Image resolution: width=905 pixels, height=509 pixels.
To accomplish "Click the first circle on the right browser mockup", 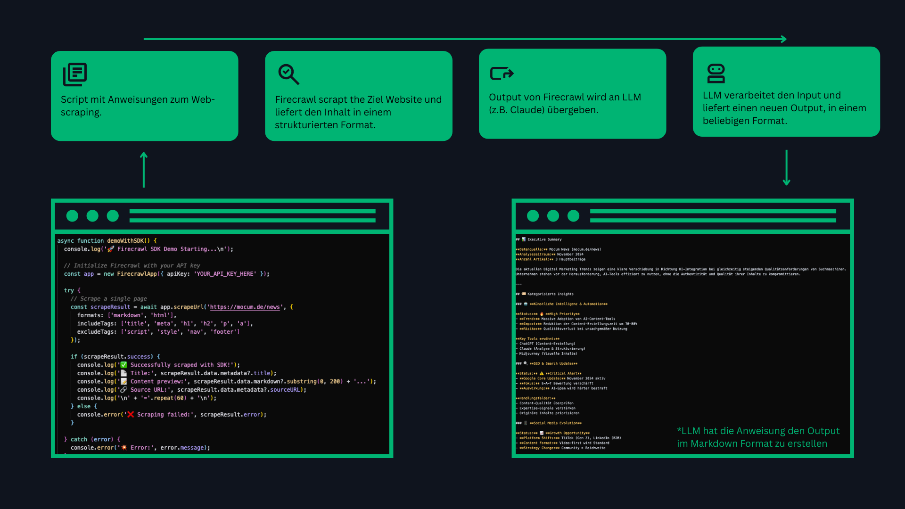I will coord(533,216).
